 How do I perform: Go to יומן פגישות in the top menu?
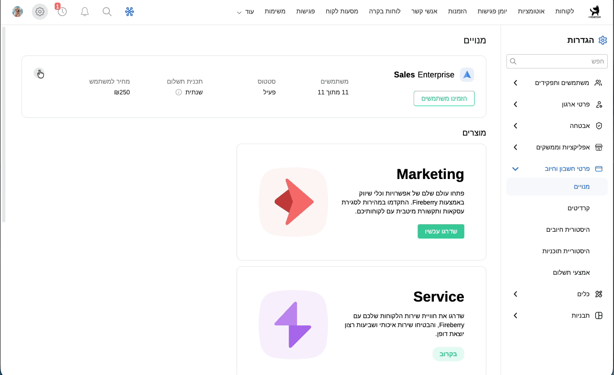492,11
